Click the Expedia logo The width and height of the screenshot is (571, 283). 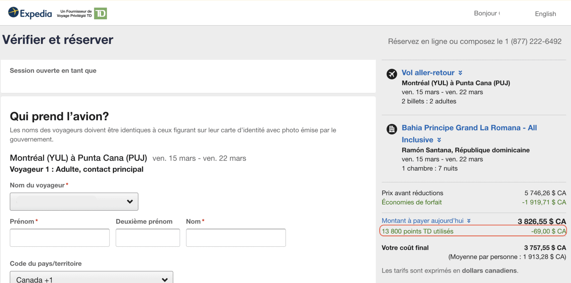coord(30,13)
